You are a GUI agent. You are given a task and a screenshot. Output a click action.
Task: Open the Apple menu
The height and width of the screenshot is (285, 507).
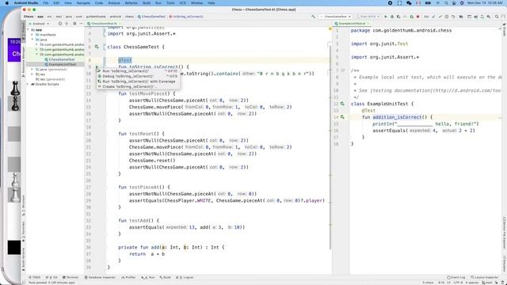pyautogui.click(x=7, y=3)
